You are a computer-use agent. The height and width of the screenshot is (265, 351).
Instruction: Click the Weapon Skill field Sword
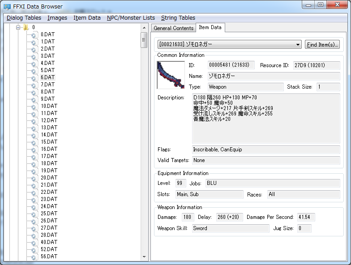(x=231, y=228)
